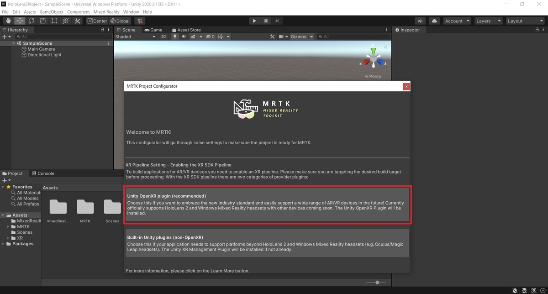
Task: Open the GameObject menu
Action: coord(51,12)
